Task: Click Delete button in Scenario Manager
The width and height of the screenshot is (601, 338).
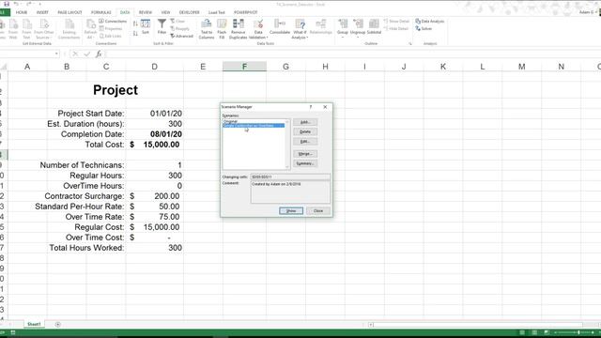Action: (x=305, y=131)
